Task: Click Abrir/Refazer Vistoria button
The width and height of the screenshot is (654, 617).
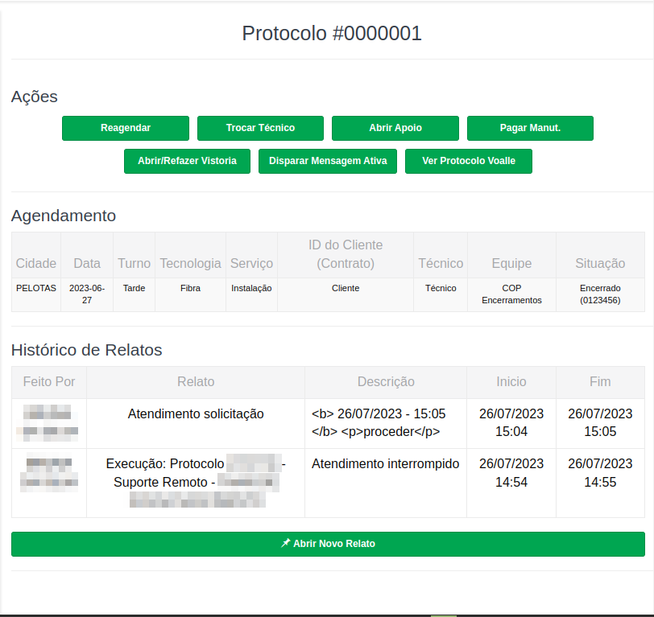Action: pyautogui.click(x=187, y=161)
